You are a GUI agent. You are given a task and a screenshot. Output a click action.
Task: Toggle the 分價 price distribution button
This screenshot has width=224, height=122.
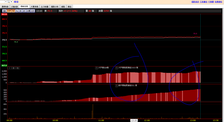click(28, 11)
